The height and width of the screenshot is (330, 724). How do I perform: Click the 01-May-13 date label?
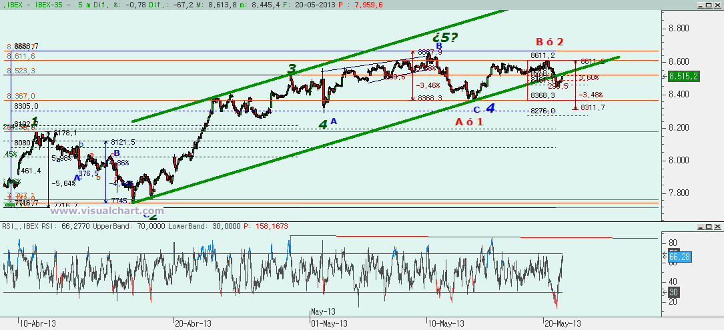[329, 323]
